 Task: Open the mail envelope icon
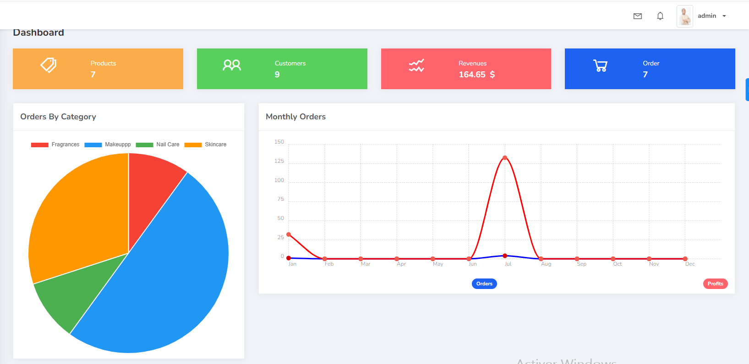pyautogui.click(x=637, y=16)
